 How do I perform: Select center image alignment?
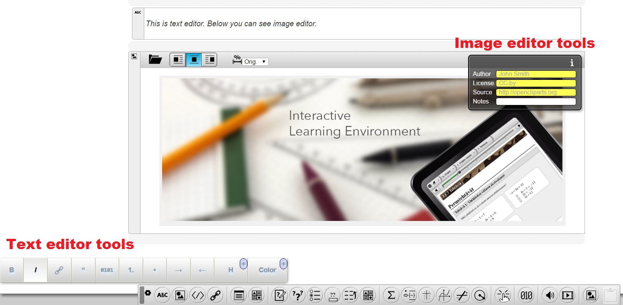(x=194, y=60)
